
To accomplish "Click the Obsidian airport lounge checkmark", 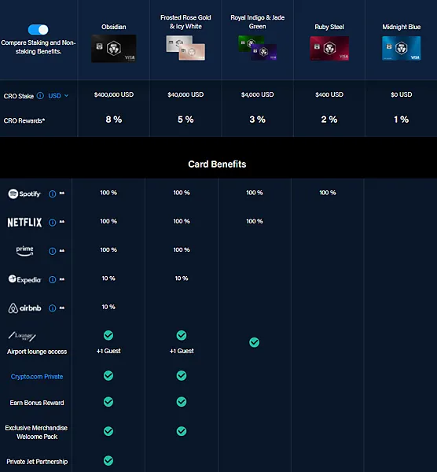I will coord(108,335).
